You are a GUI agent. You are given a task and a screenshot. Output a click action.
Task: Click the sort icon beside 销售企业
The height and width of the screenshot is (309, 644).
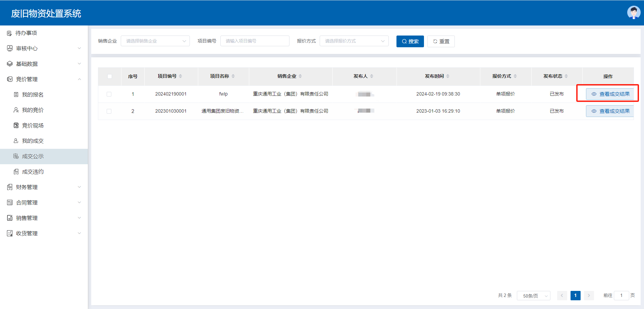tap(300, 76)
